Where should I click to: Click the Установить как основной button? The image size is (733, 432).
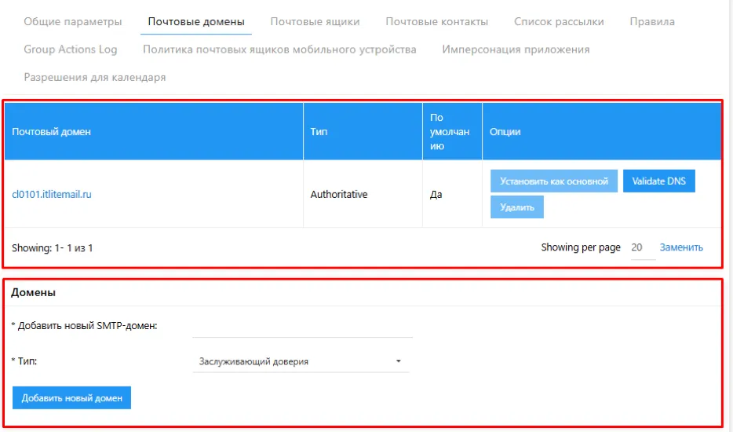[x=554, y=181]
